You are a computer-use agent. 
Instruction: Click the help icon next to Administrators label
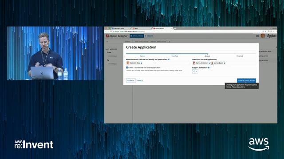point(169,59)
